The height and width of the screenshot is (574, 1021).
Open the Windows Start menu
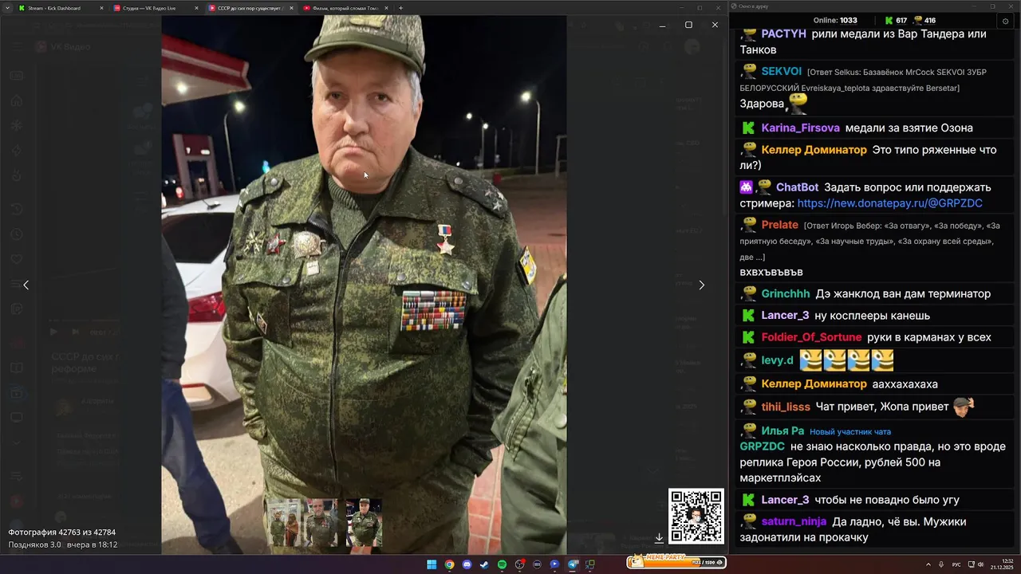coord(432,564)
